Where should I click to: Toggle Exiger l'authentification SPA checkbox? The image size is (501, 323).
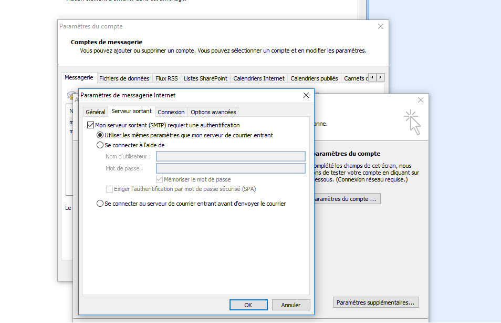(x=109, y=189)
